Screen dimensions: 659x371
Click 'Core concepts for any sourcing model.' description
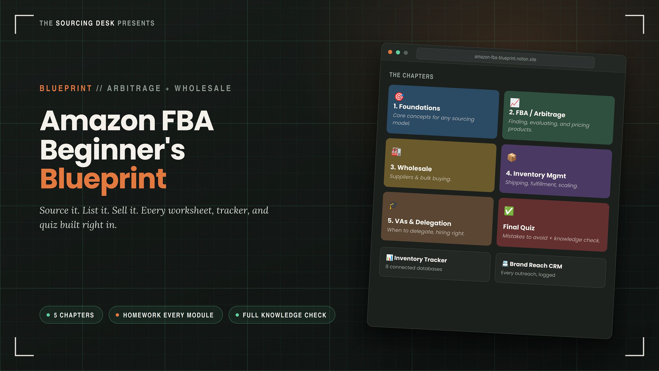[433, 120]
